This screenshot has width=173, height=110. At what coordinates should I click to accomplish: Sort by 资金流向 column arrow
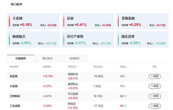point(103,67)
